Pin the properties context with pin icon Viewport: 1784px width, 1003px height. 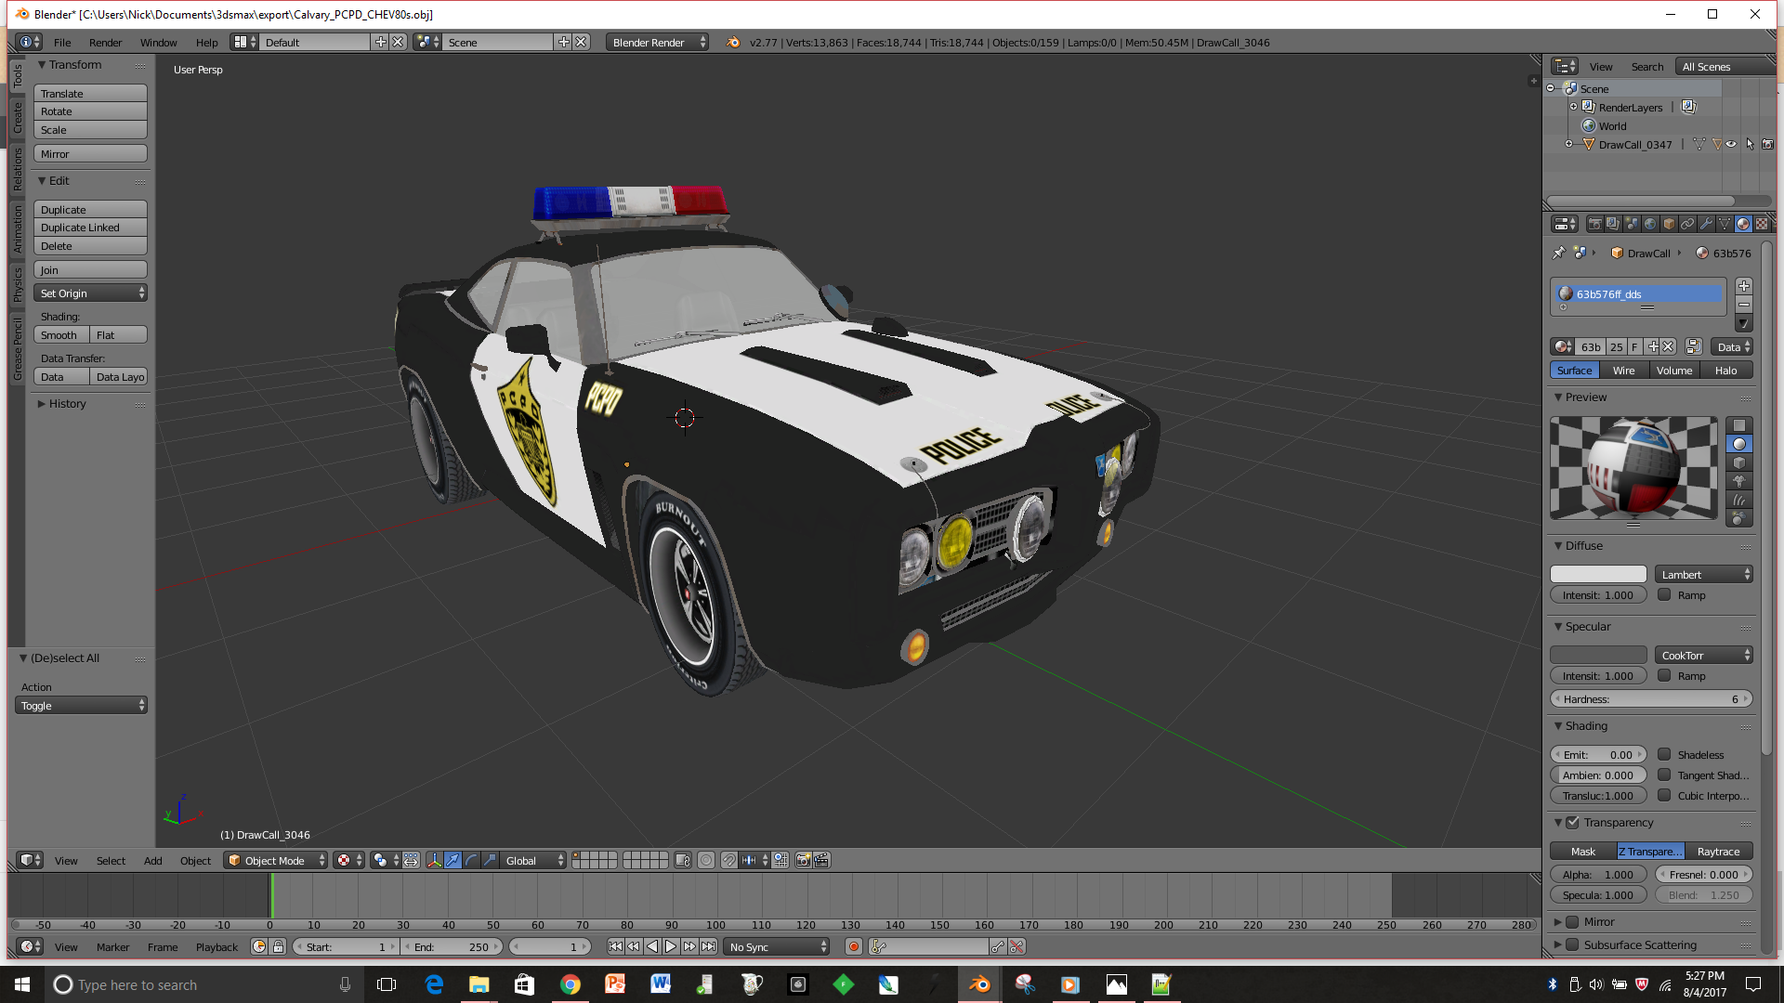pyautogui.click(x=1558, y=253)
